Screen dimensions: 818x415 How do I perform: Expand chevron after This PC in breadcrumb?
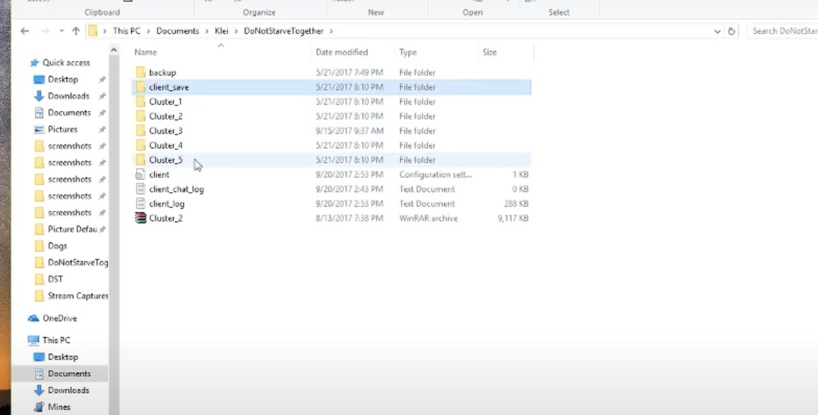click(149, 31)
